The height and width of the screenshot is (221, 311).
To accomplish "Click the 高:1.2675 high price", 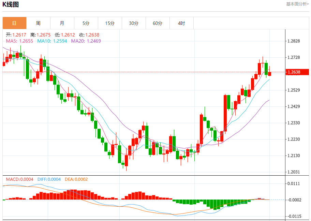I will coord(41,35).
